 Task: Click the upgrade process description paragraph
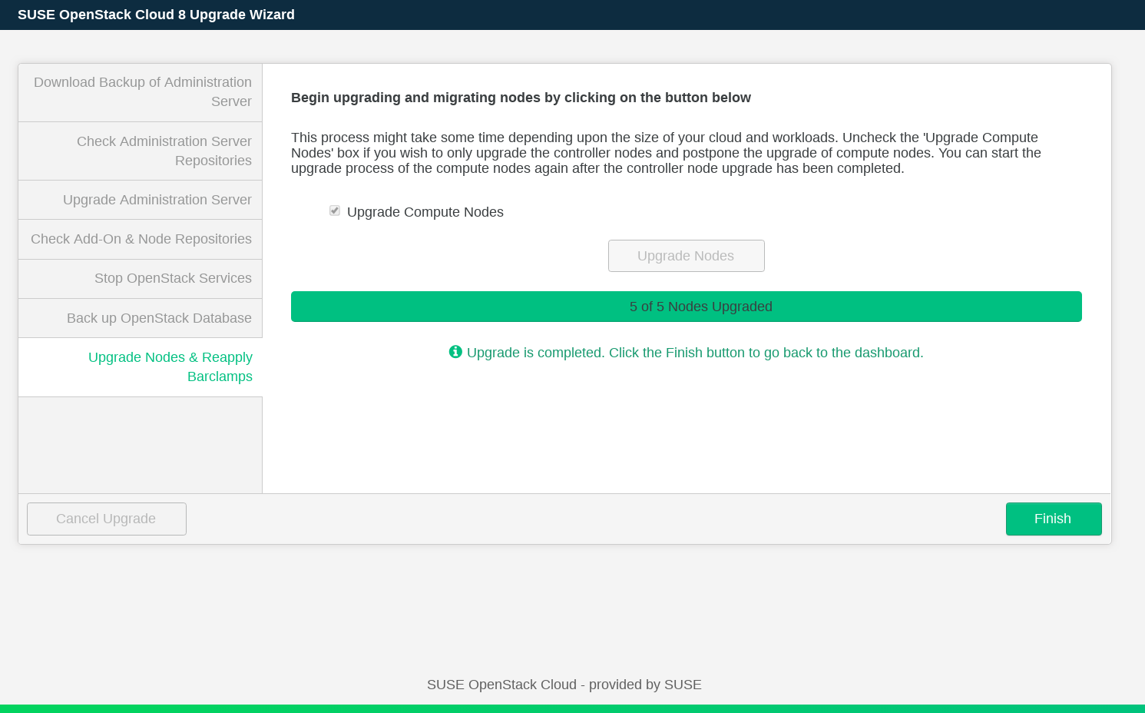click(x=665, y=153)
